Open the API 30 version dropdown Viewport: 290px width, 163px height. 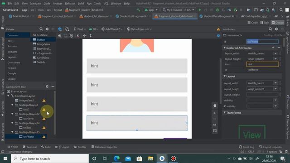pyautogui.click(x=94, y=29)
